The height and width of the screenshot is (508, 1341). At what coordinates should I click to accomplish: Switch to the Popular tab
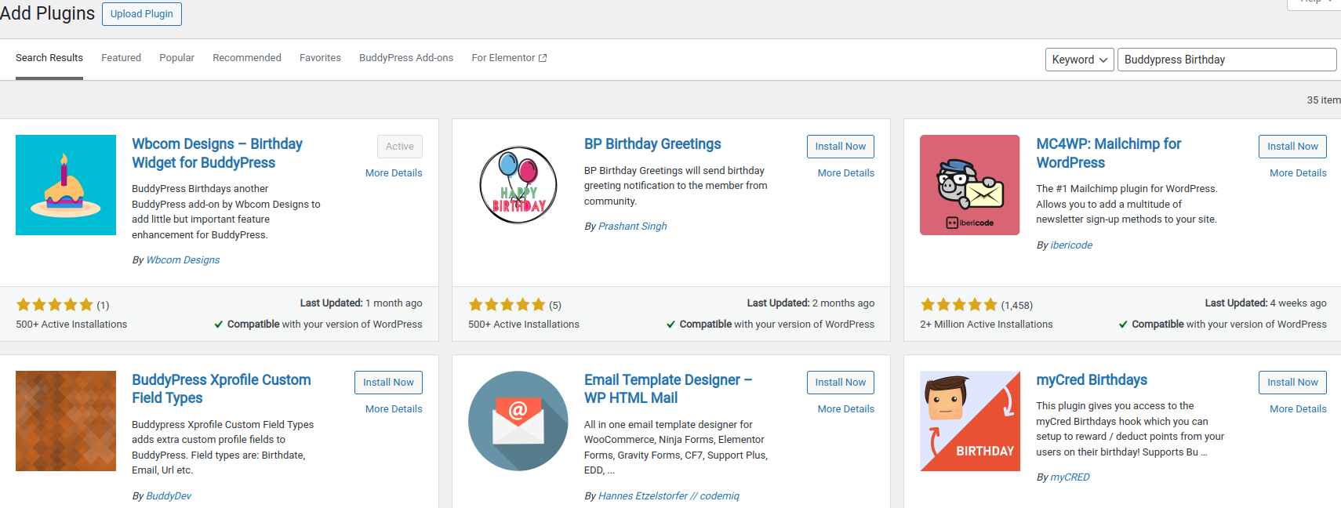(x=176, y=58)
